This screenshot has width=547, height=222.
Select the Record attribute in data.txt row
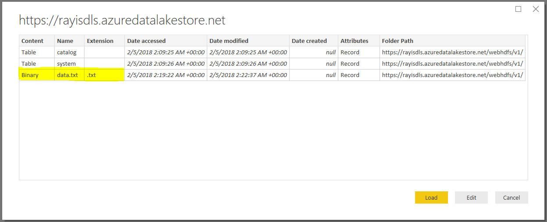pyautogui.click(x=350, y=75)
